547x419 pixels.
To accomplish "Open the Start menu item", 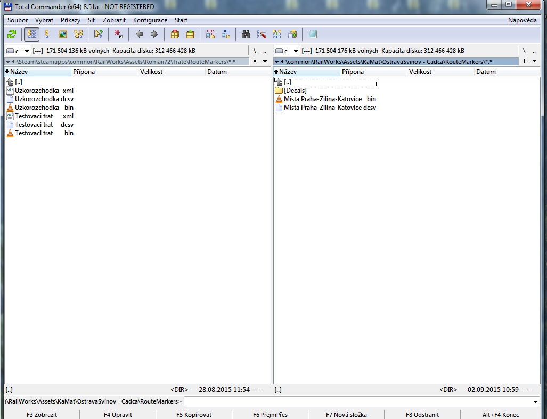I will click(181, 20).
